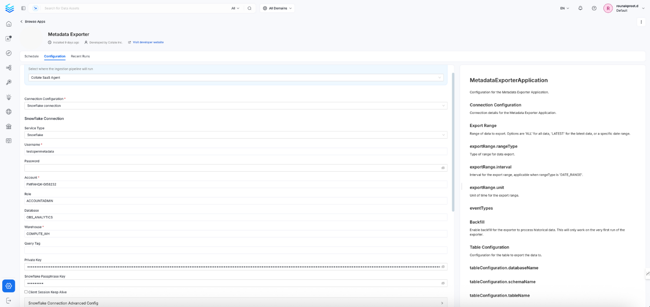Expand Snowflake Connection Advanced Config section
The height and width of the screenshot is (307, 650).
[236, 303]
